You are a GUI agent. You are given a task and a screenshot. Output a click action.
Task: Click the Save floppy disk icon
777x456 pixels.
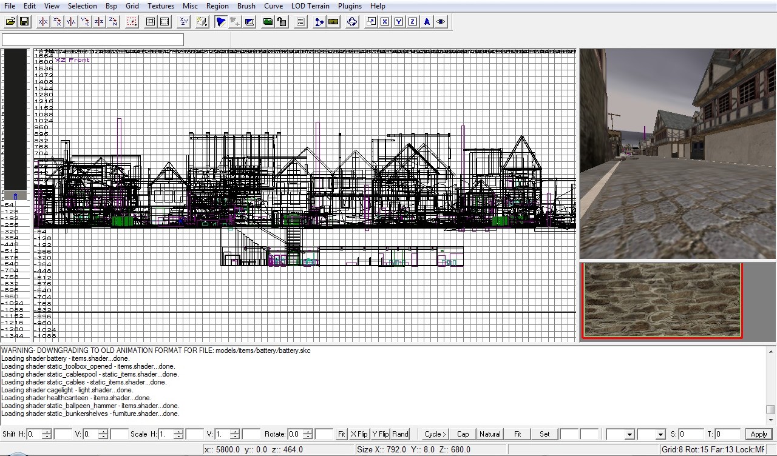tap(24, 22)
